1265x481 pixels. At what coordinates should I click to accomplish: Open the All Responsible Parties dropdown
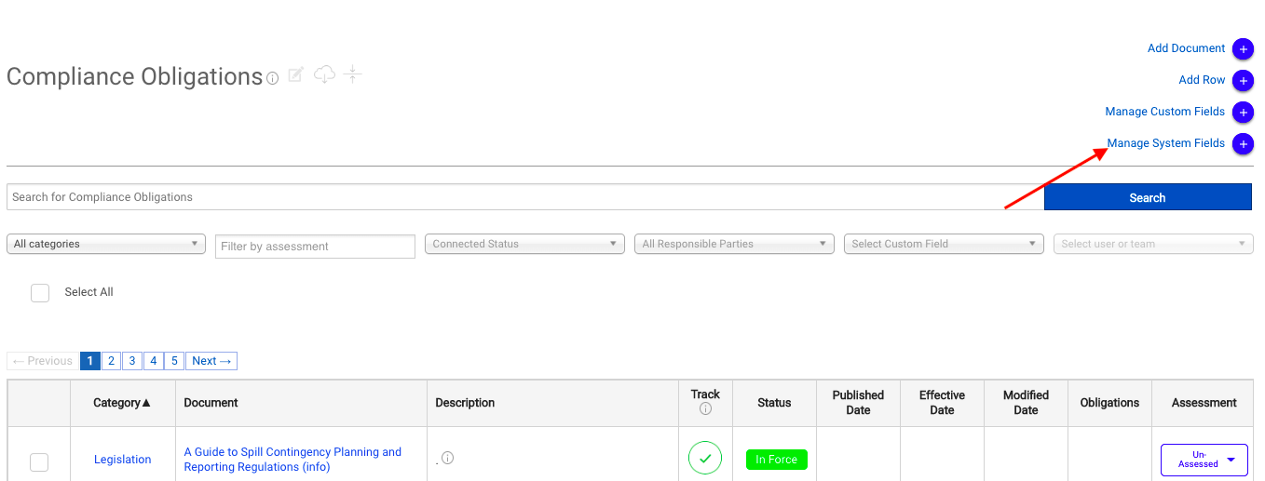coord(735,244)
